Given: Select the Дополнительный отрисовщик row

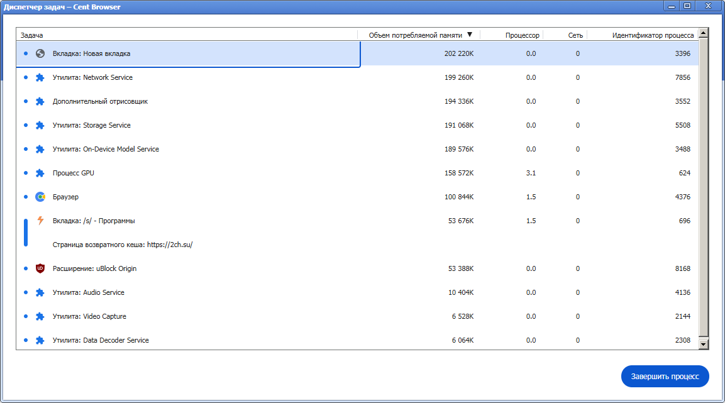Looking at the screenshot, I should 357,102.
